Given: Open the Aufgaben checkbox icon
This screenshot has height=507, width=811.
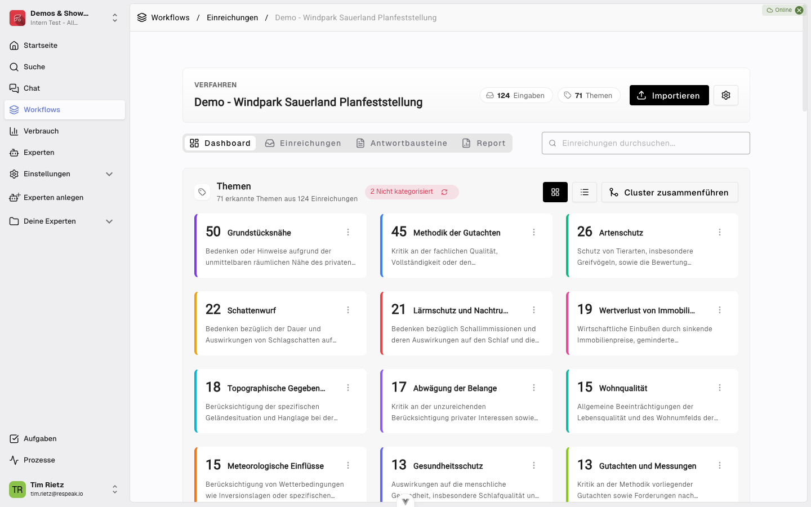Looking at the screenshot, I should (14, 439).
